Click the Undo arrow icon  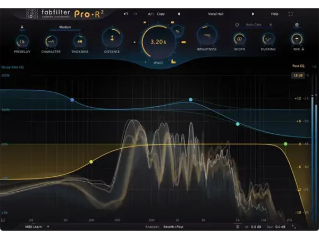(x=126, y=14)
